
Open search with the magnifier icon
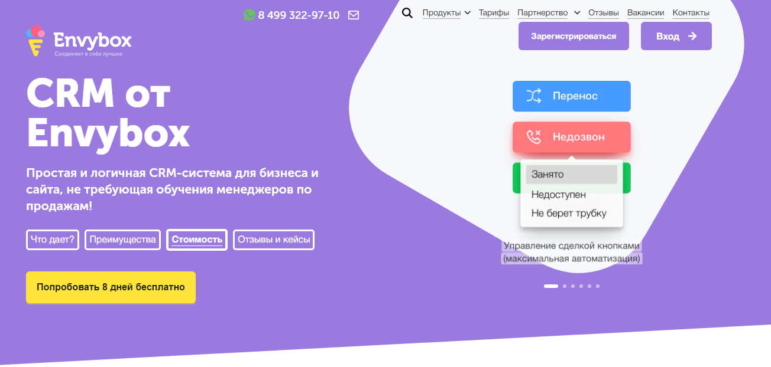click(407, 13)
